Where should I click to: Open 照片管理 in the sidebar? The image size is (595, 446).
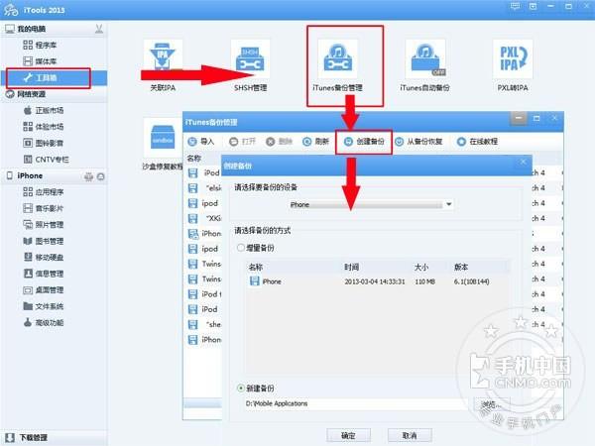pyautogui.click(x=44, y=225)
